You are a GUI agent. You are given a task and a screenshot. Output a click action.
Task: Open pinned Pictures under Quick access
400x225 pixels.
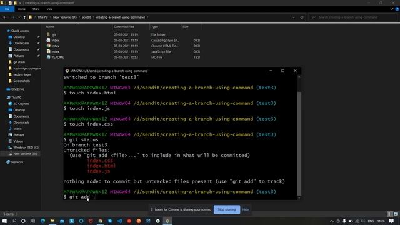point(19,56)
